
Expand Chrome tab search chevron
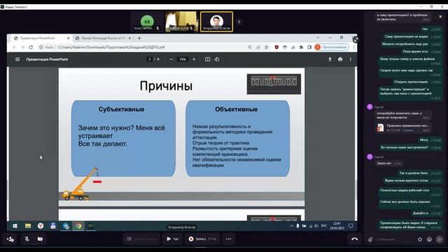point(318,38)
